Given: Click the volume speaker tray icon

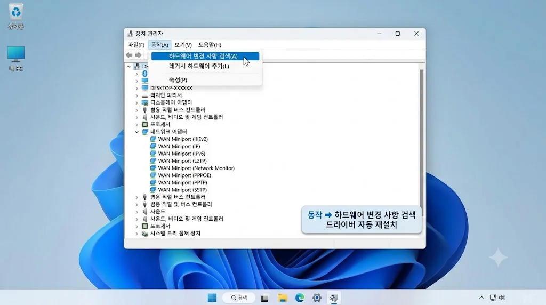Looking at the screenshot, I should 502,298.
